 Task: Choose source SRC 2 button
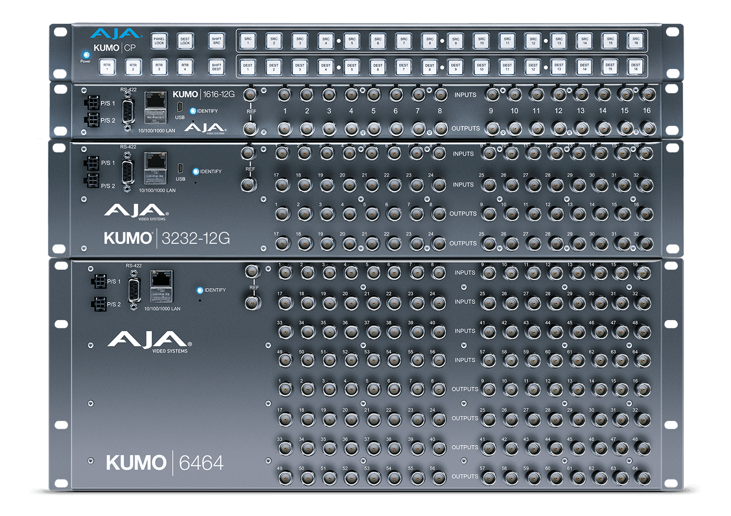[274, 41]
